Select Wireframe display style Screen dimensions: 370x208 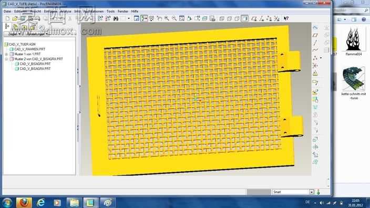222,18
